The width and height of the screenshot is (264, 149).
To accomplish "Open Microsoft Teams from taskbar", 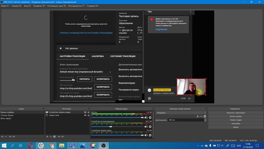I will pyautogui.click(x=72, y=145).
